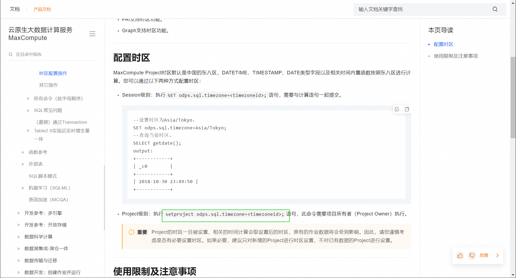Click the 云原生大数据计算服务 MaxCompute title
The height and width of the screenshot is (278, 516).
[x=41, y=34]
